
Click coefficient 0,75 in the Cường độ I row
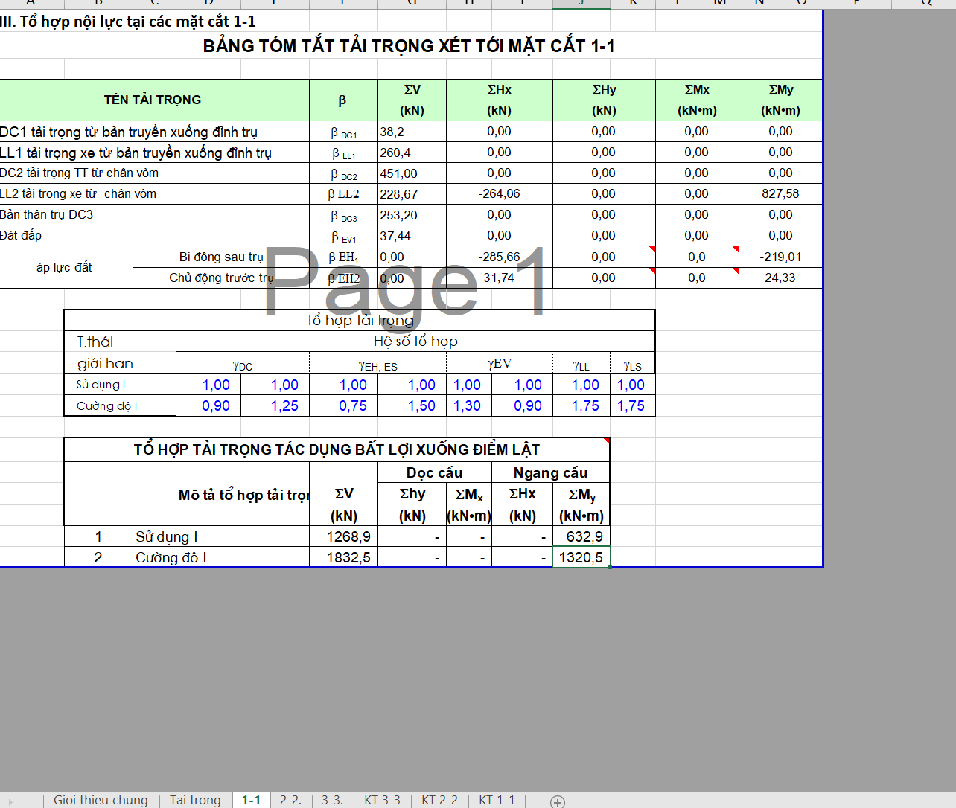point(343,405)
